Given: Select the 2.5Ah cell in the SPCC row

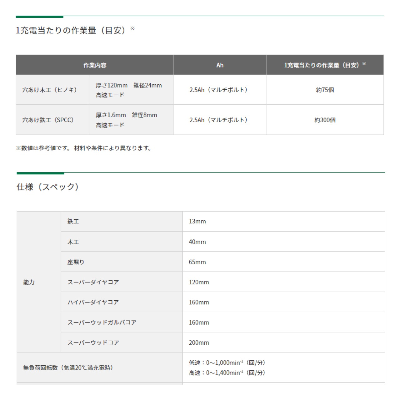Looking at the screenshot, I should 220,120.
